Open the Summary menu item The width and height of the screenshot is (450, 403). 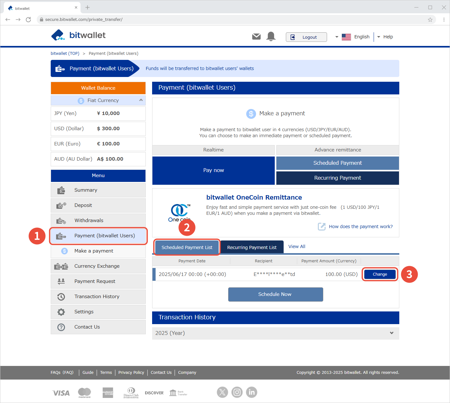98,190
